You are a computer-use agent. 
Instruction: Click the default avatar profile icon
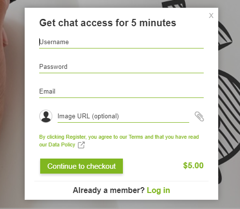pyautogui.click(x=46, y=116)
